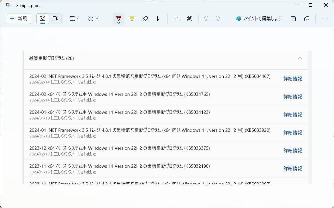
Task: Open ペイントで編集します to edit in Paint
Action: [259, 19]
